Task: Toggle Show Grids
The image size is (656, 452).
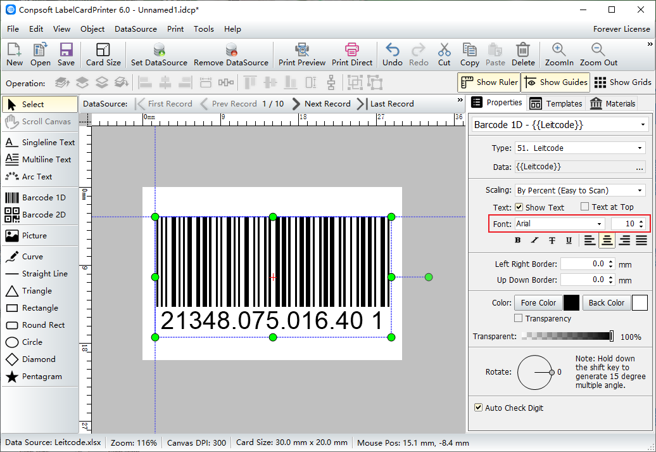Action: pos(622,82)
